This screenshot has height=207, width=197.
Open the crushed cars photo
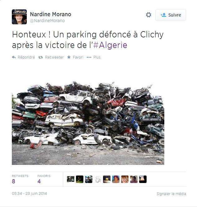[x=88, y=123]
